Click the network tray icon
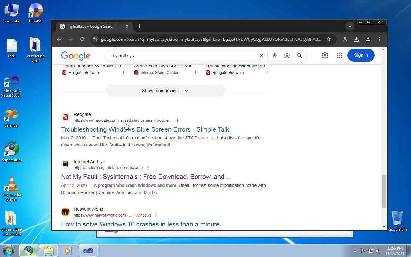Image resolution: width=411 pixels, height=257 pixels. click(371, 251)
